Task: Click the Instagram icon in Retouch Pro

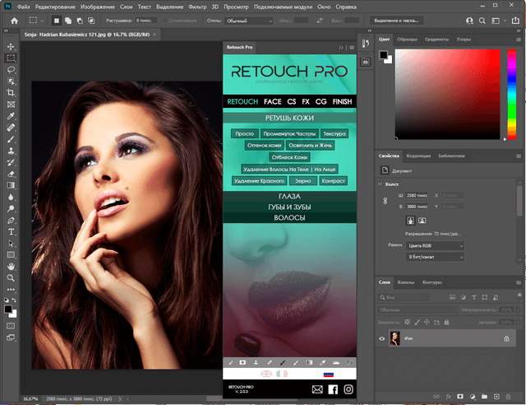Action: click(348, 389)
